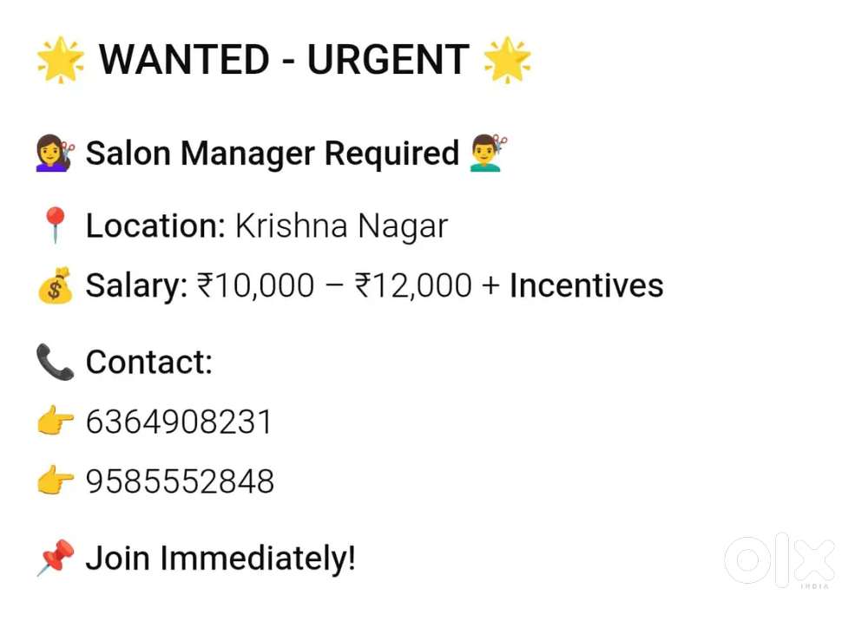Click the pointing hand beside 6364908231
The image size is (868, 628).
click(56, 422)
